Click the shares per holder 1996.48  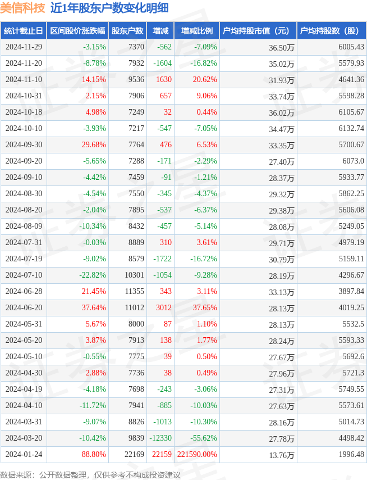[x=351, y=454]
